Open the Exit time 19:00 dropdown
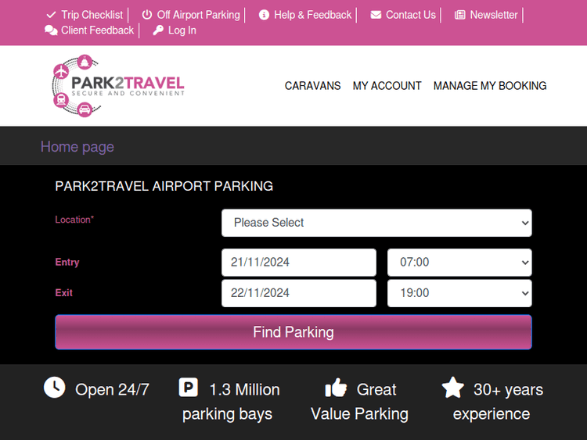 click(459, 293)
